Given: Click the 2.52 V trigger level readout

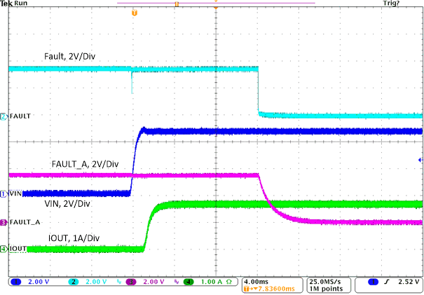Looking at the screenshot, I should click(x=408, y=282).
